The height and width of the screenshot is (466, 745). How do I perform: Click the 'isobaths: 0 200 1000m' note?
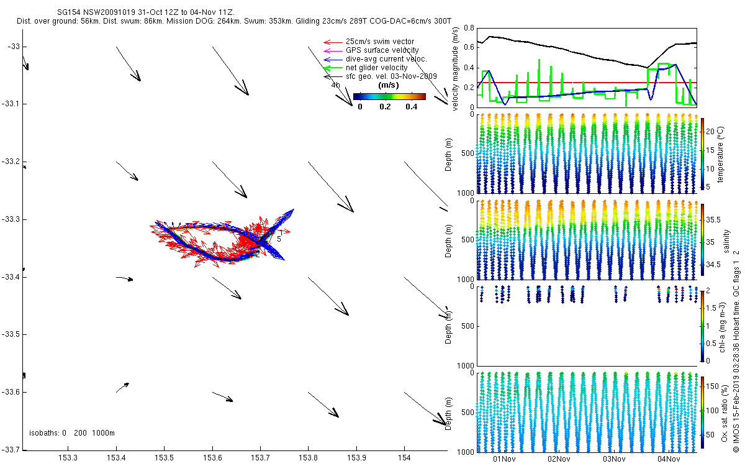click(72, 433)
